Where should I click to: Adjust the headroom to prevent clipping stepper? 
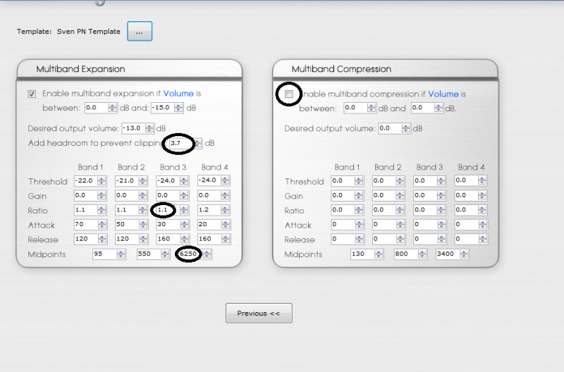click(199, 143)
